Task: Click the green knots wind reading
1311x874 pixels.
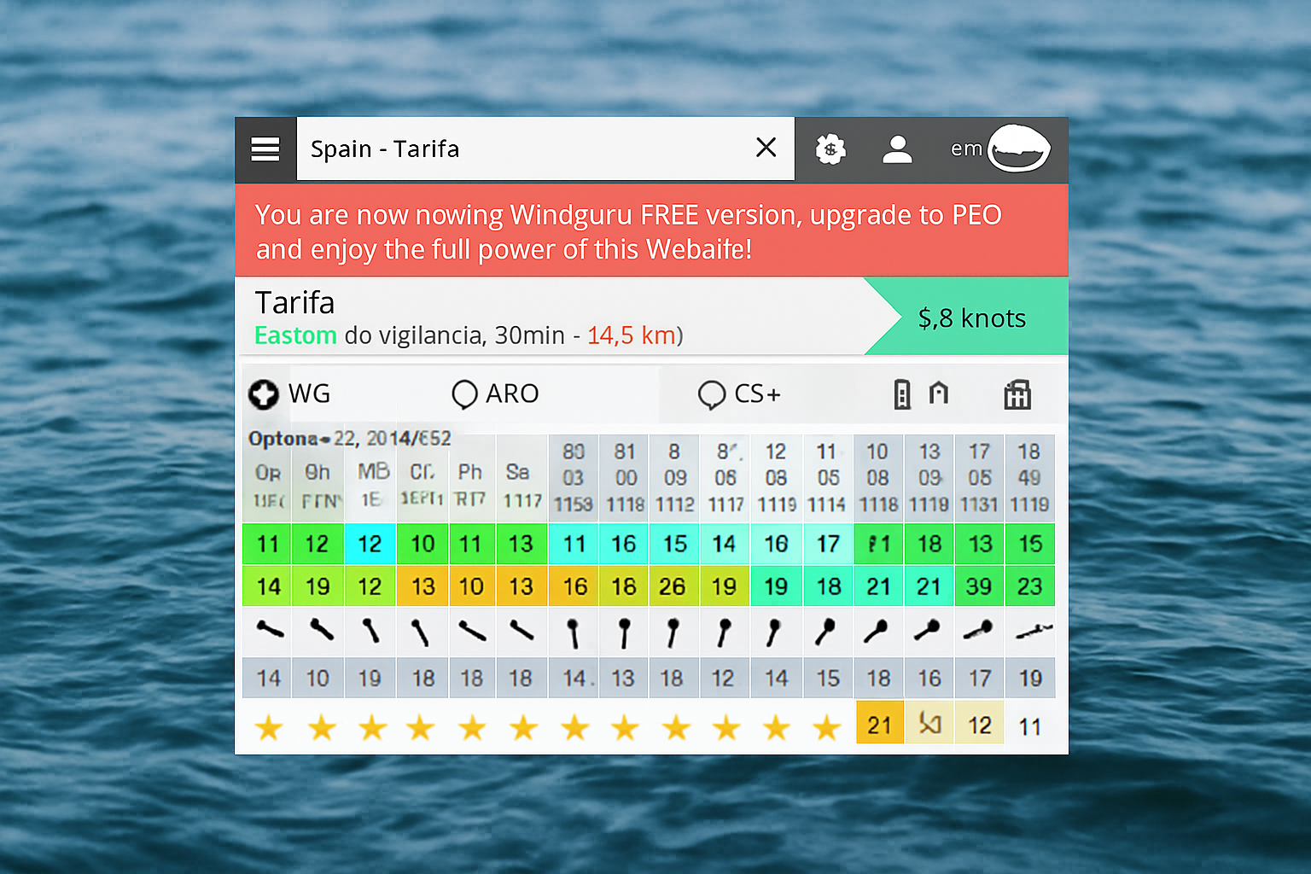Action: point(971,318)
